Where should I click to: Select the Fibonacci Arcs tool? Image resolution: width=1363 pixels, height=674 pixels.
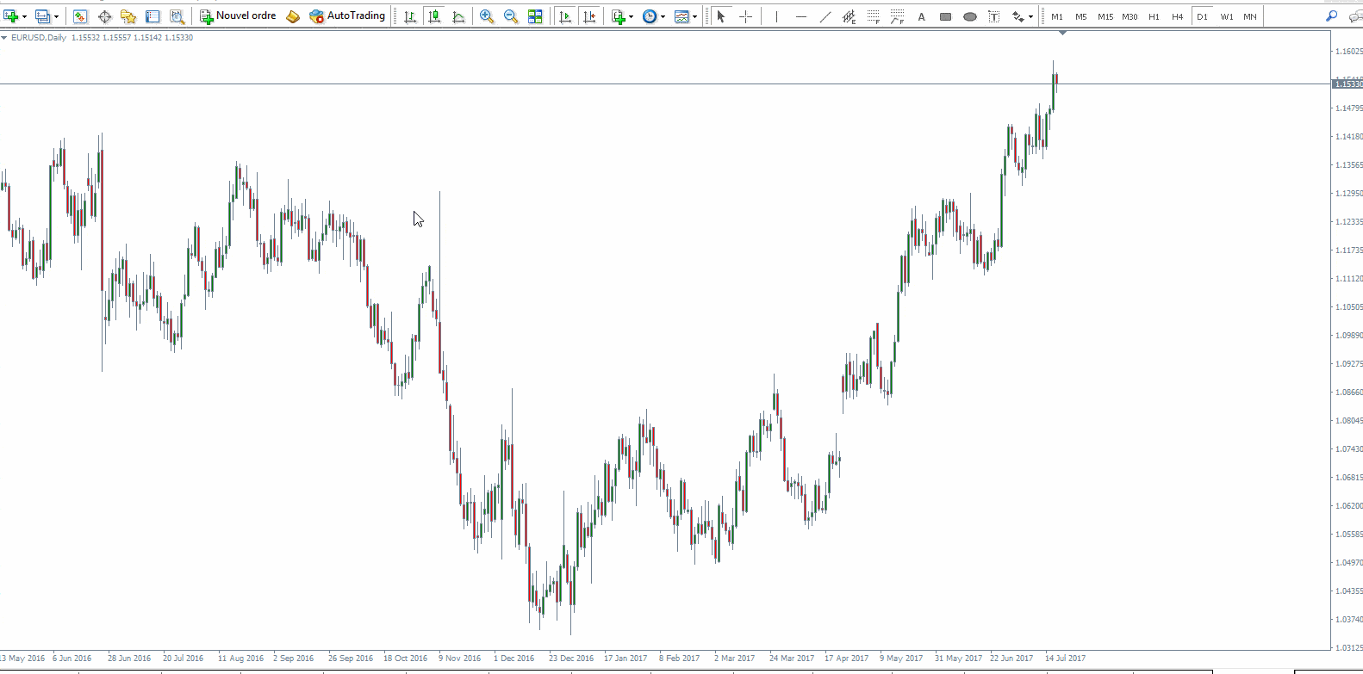click(x=897, y=16)
